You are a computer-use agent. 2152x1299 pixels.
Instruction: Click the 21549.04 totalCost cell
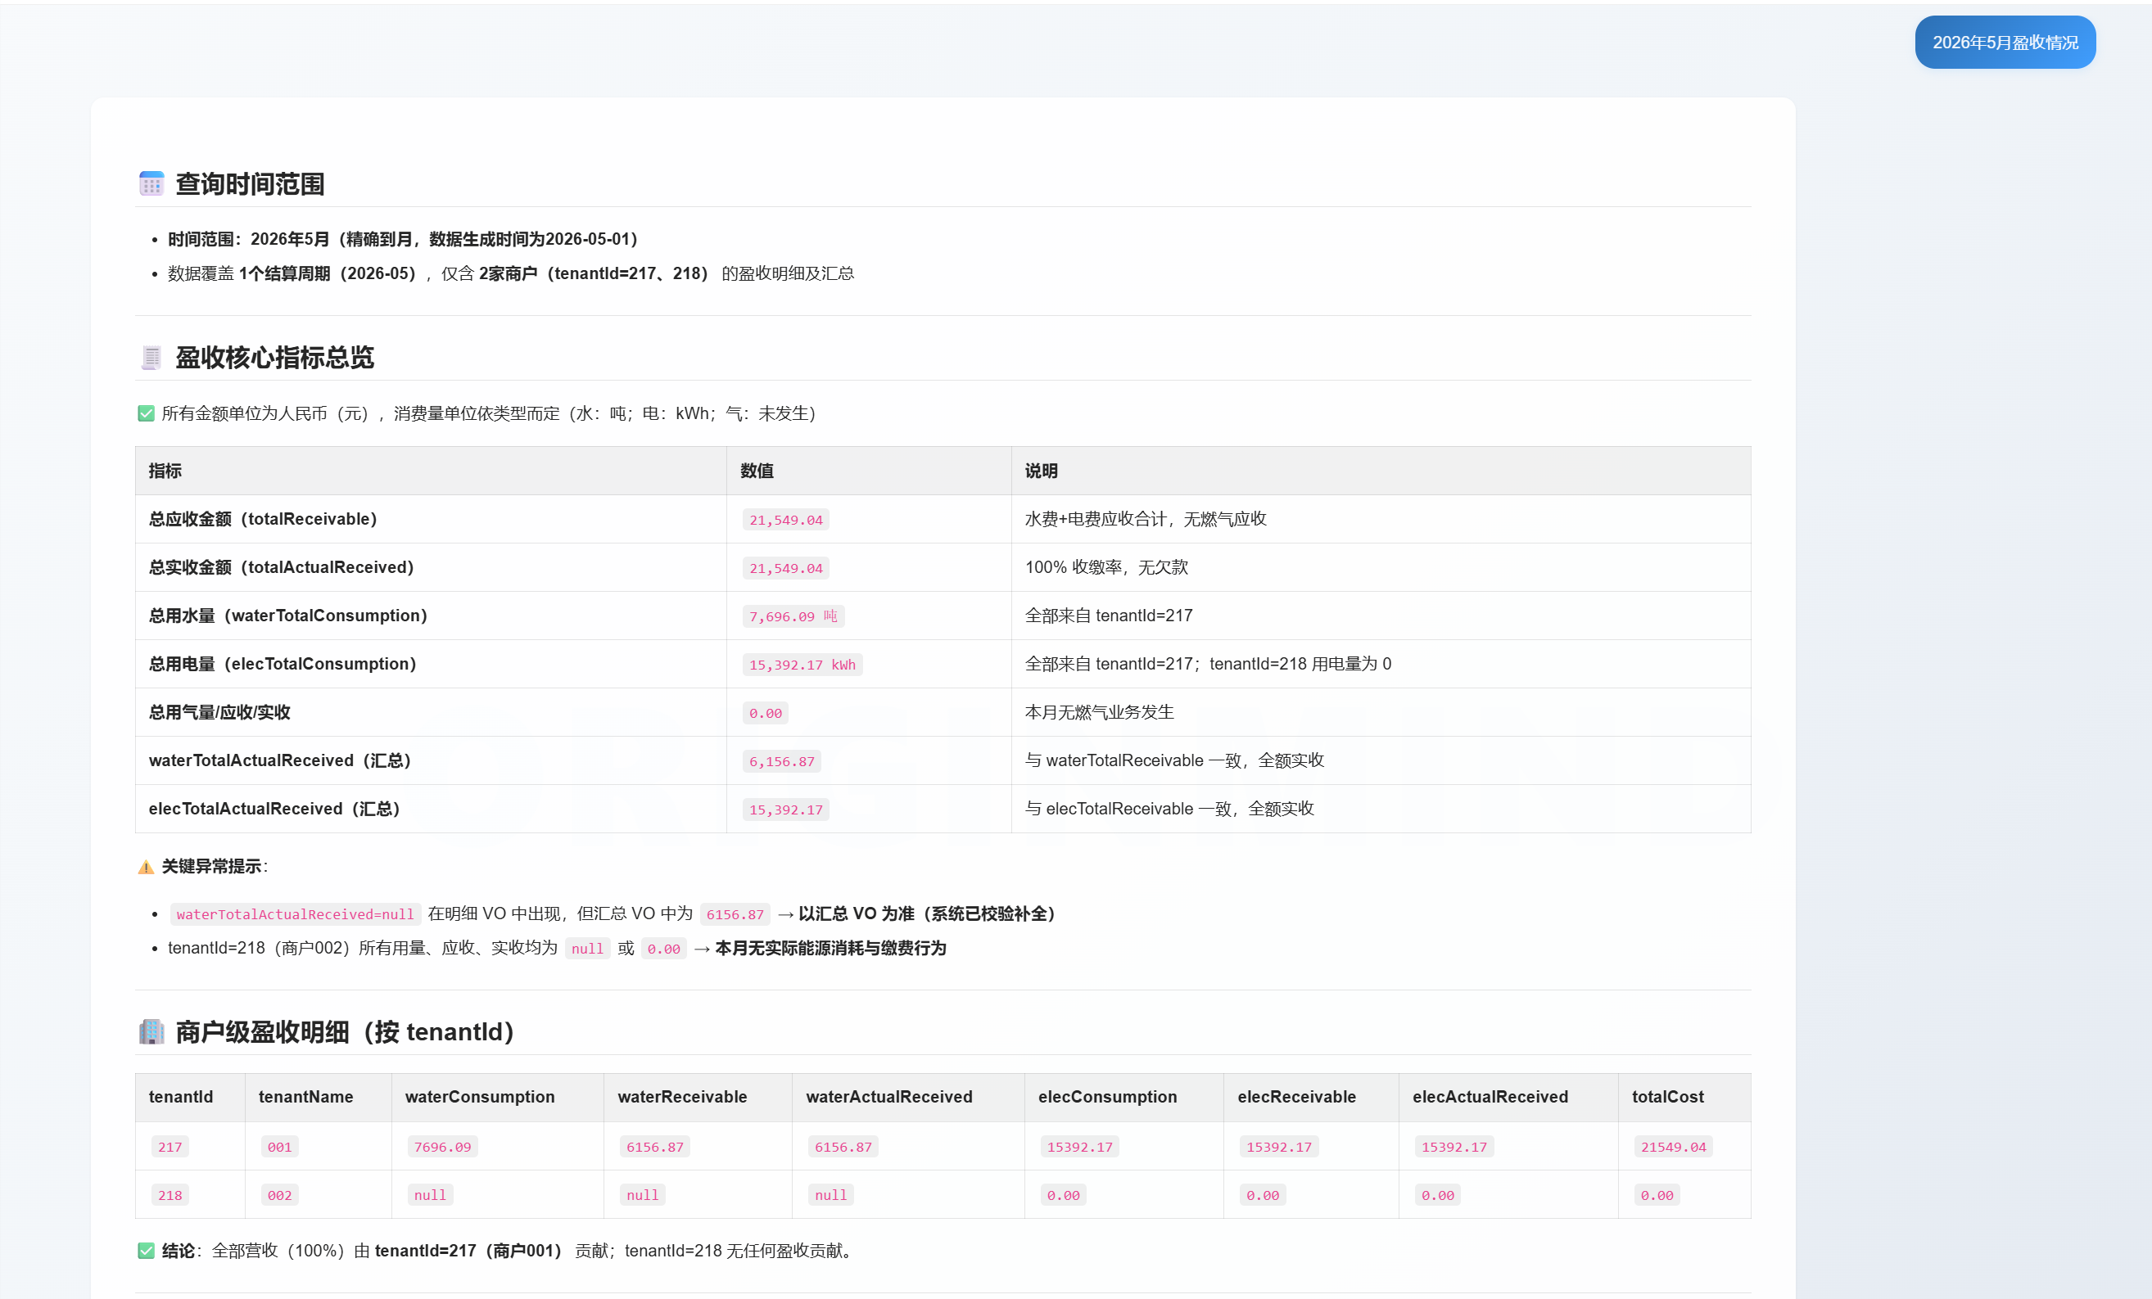click(x=1672, y=1146)
